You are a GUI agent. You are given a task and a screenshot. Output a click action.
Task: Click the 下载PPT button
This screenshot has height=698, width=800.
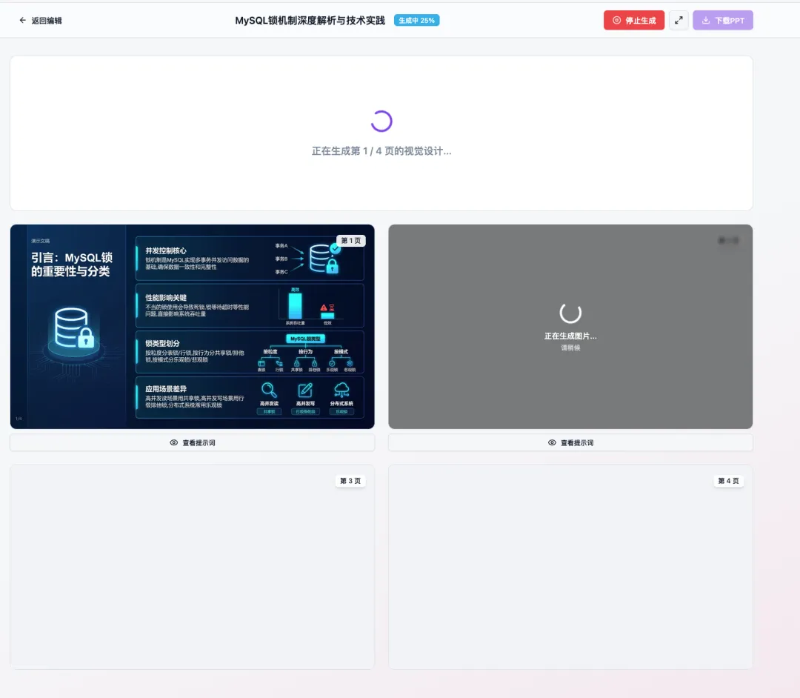(722, 21)
